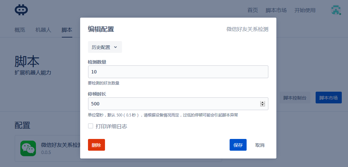Switch to the 机器人 tab
This screenshot has width=348, height=167.
pyautogui.click(x=43, y=30)
